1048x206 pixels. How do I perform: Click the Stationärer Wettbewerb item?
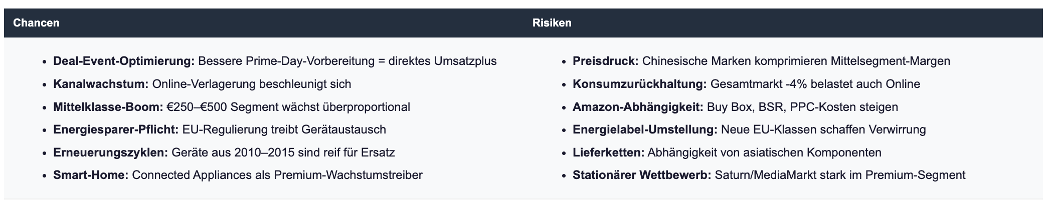click(x=641, y=175)
